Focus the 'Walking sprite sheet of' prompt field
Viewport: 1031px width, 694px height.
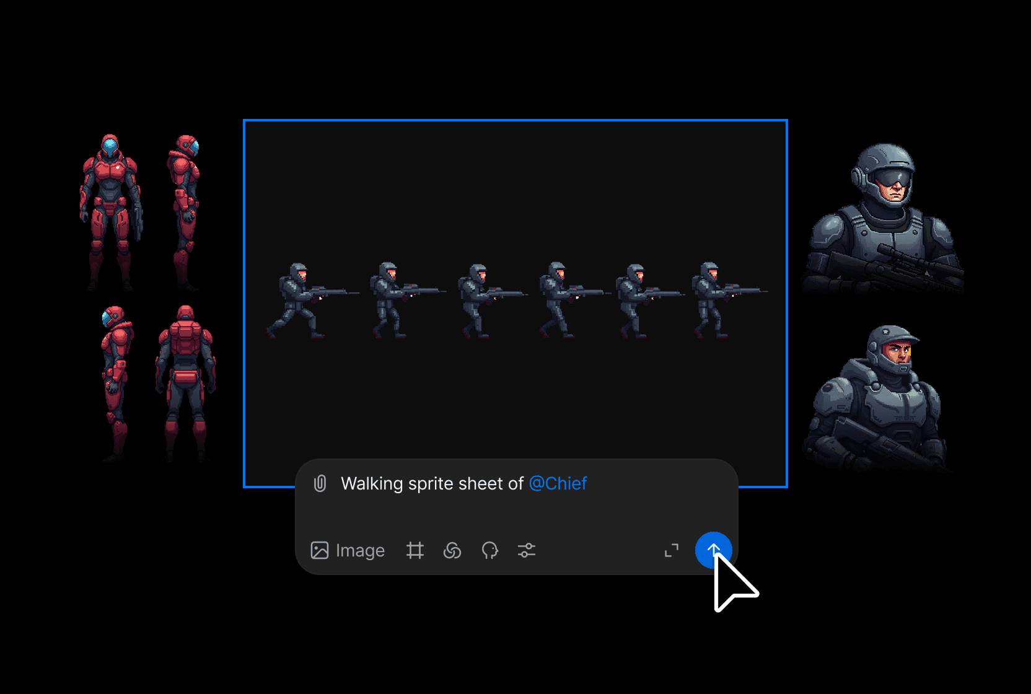coord(432,483)
